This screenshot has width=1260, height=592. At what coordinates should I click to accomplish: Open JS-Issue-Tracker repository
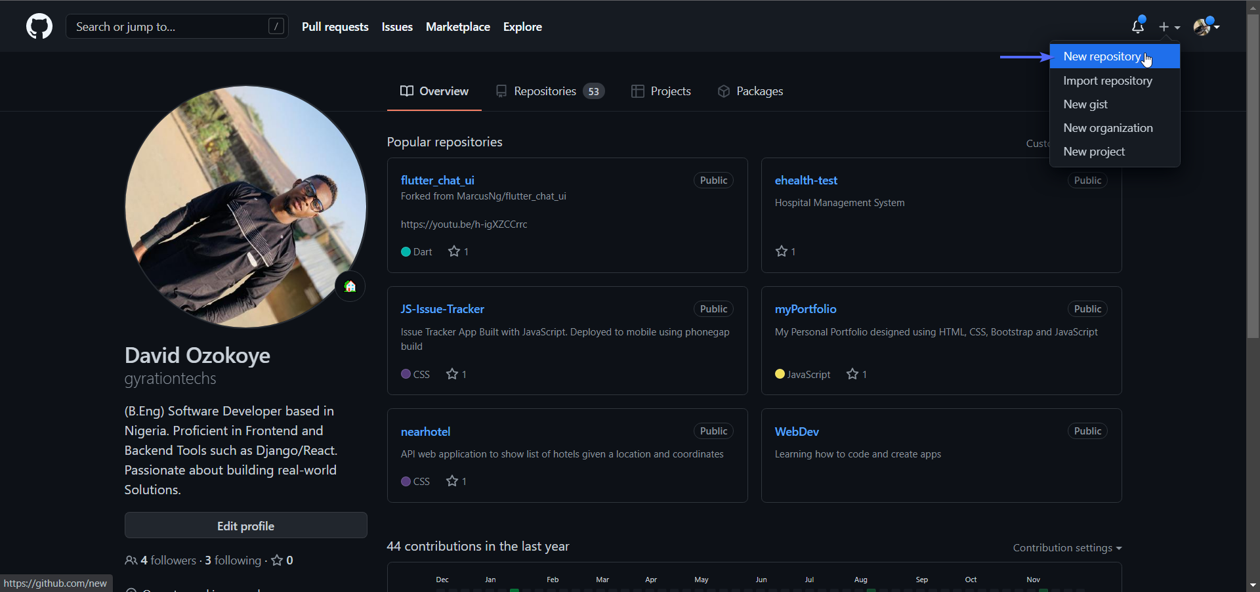[x=442, y=309]
